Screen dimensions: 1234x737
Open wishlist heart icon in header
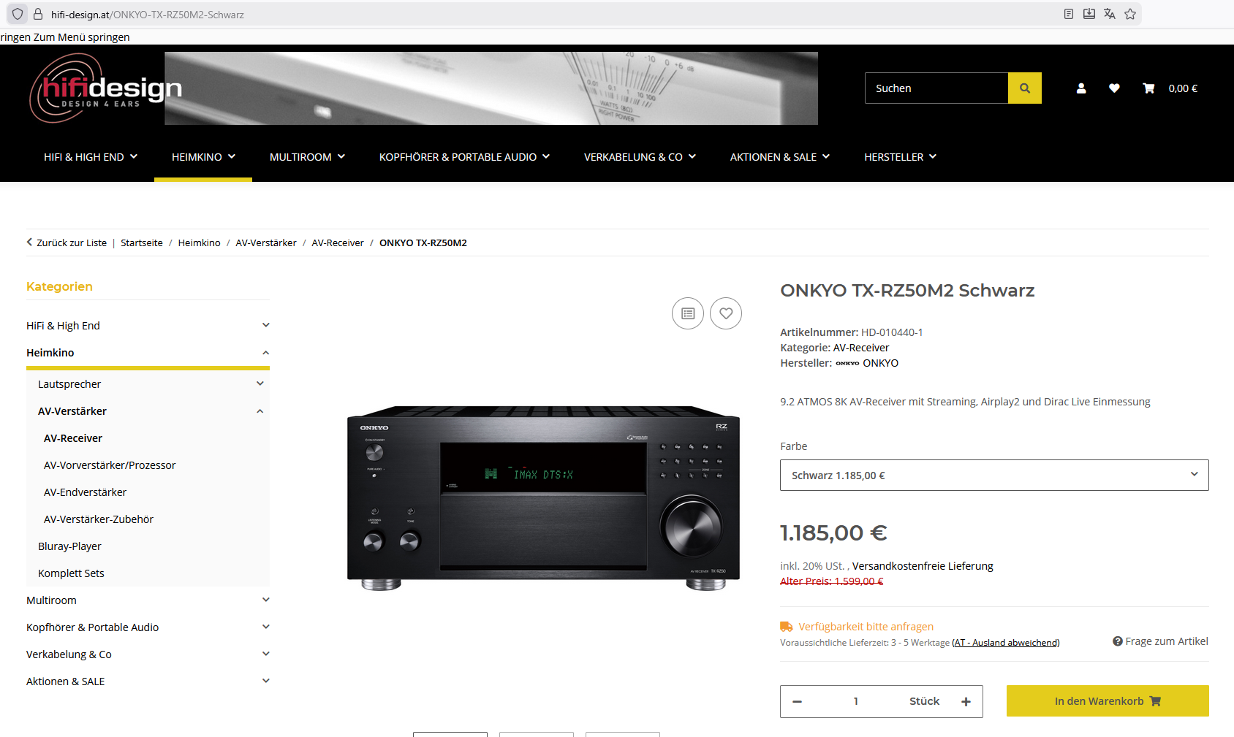(x=1113, y=88)
